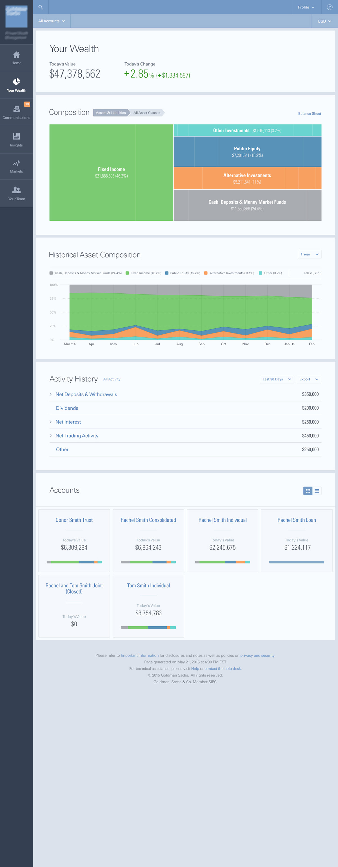
Task: Click the Feb 28, 2015 date label
Action: click(312, 273)
